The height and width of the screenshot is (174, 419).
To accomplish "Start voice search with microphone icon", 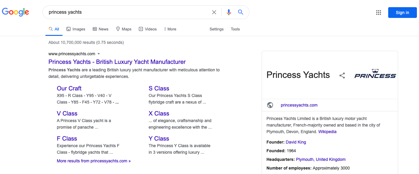I will point(229,12).
